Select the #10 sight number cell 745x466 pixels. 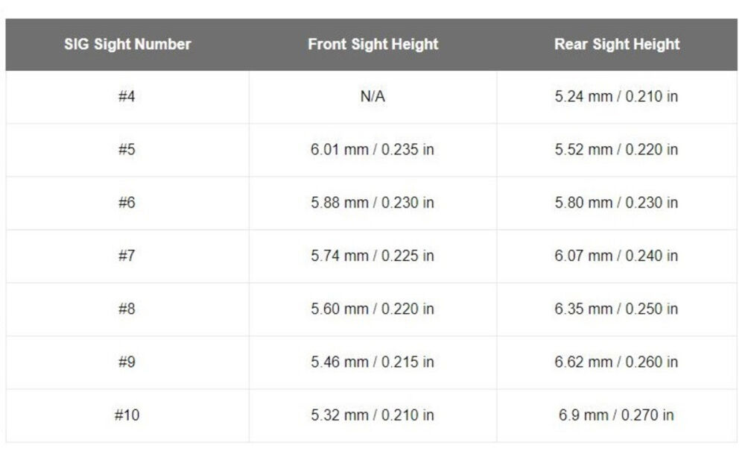pyautogui.click(x=127, y=415)
